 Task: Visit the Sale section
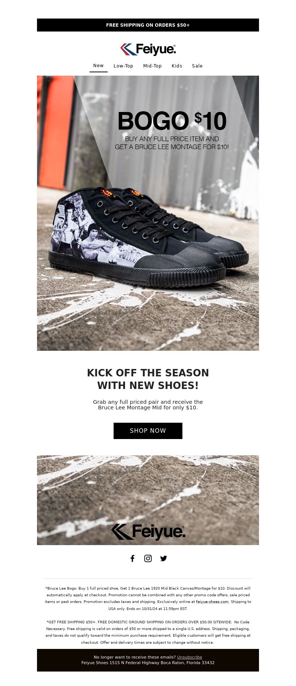(x=197, y=66)
